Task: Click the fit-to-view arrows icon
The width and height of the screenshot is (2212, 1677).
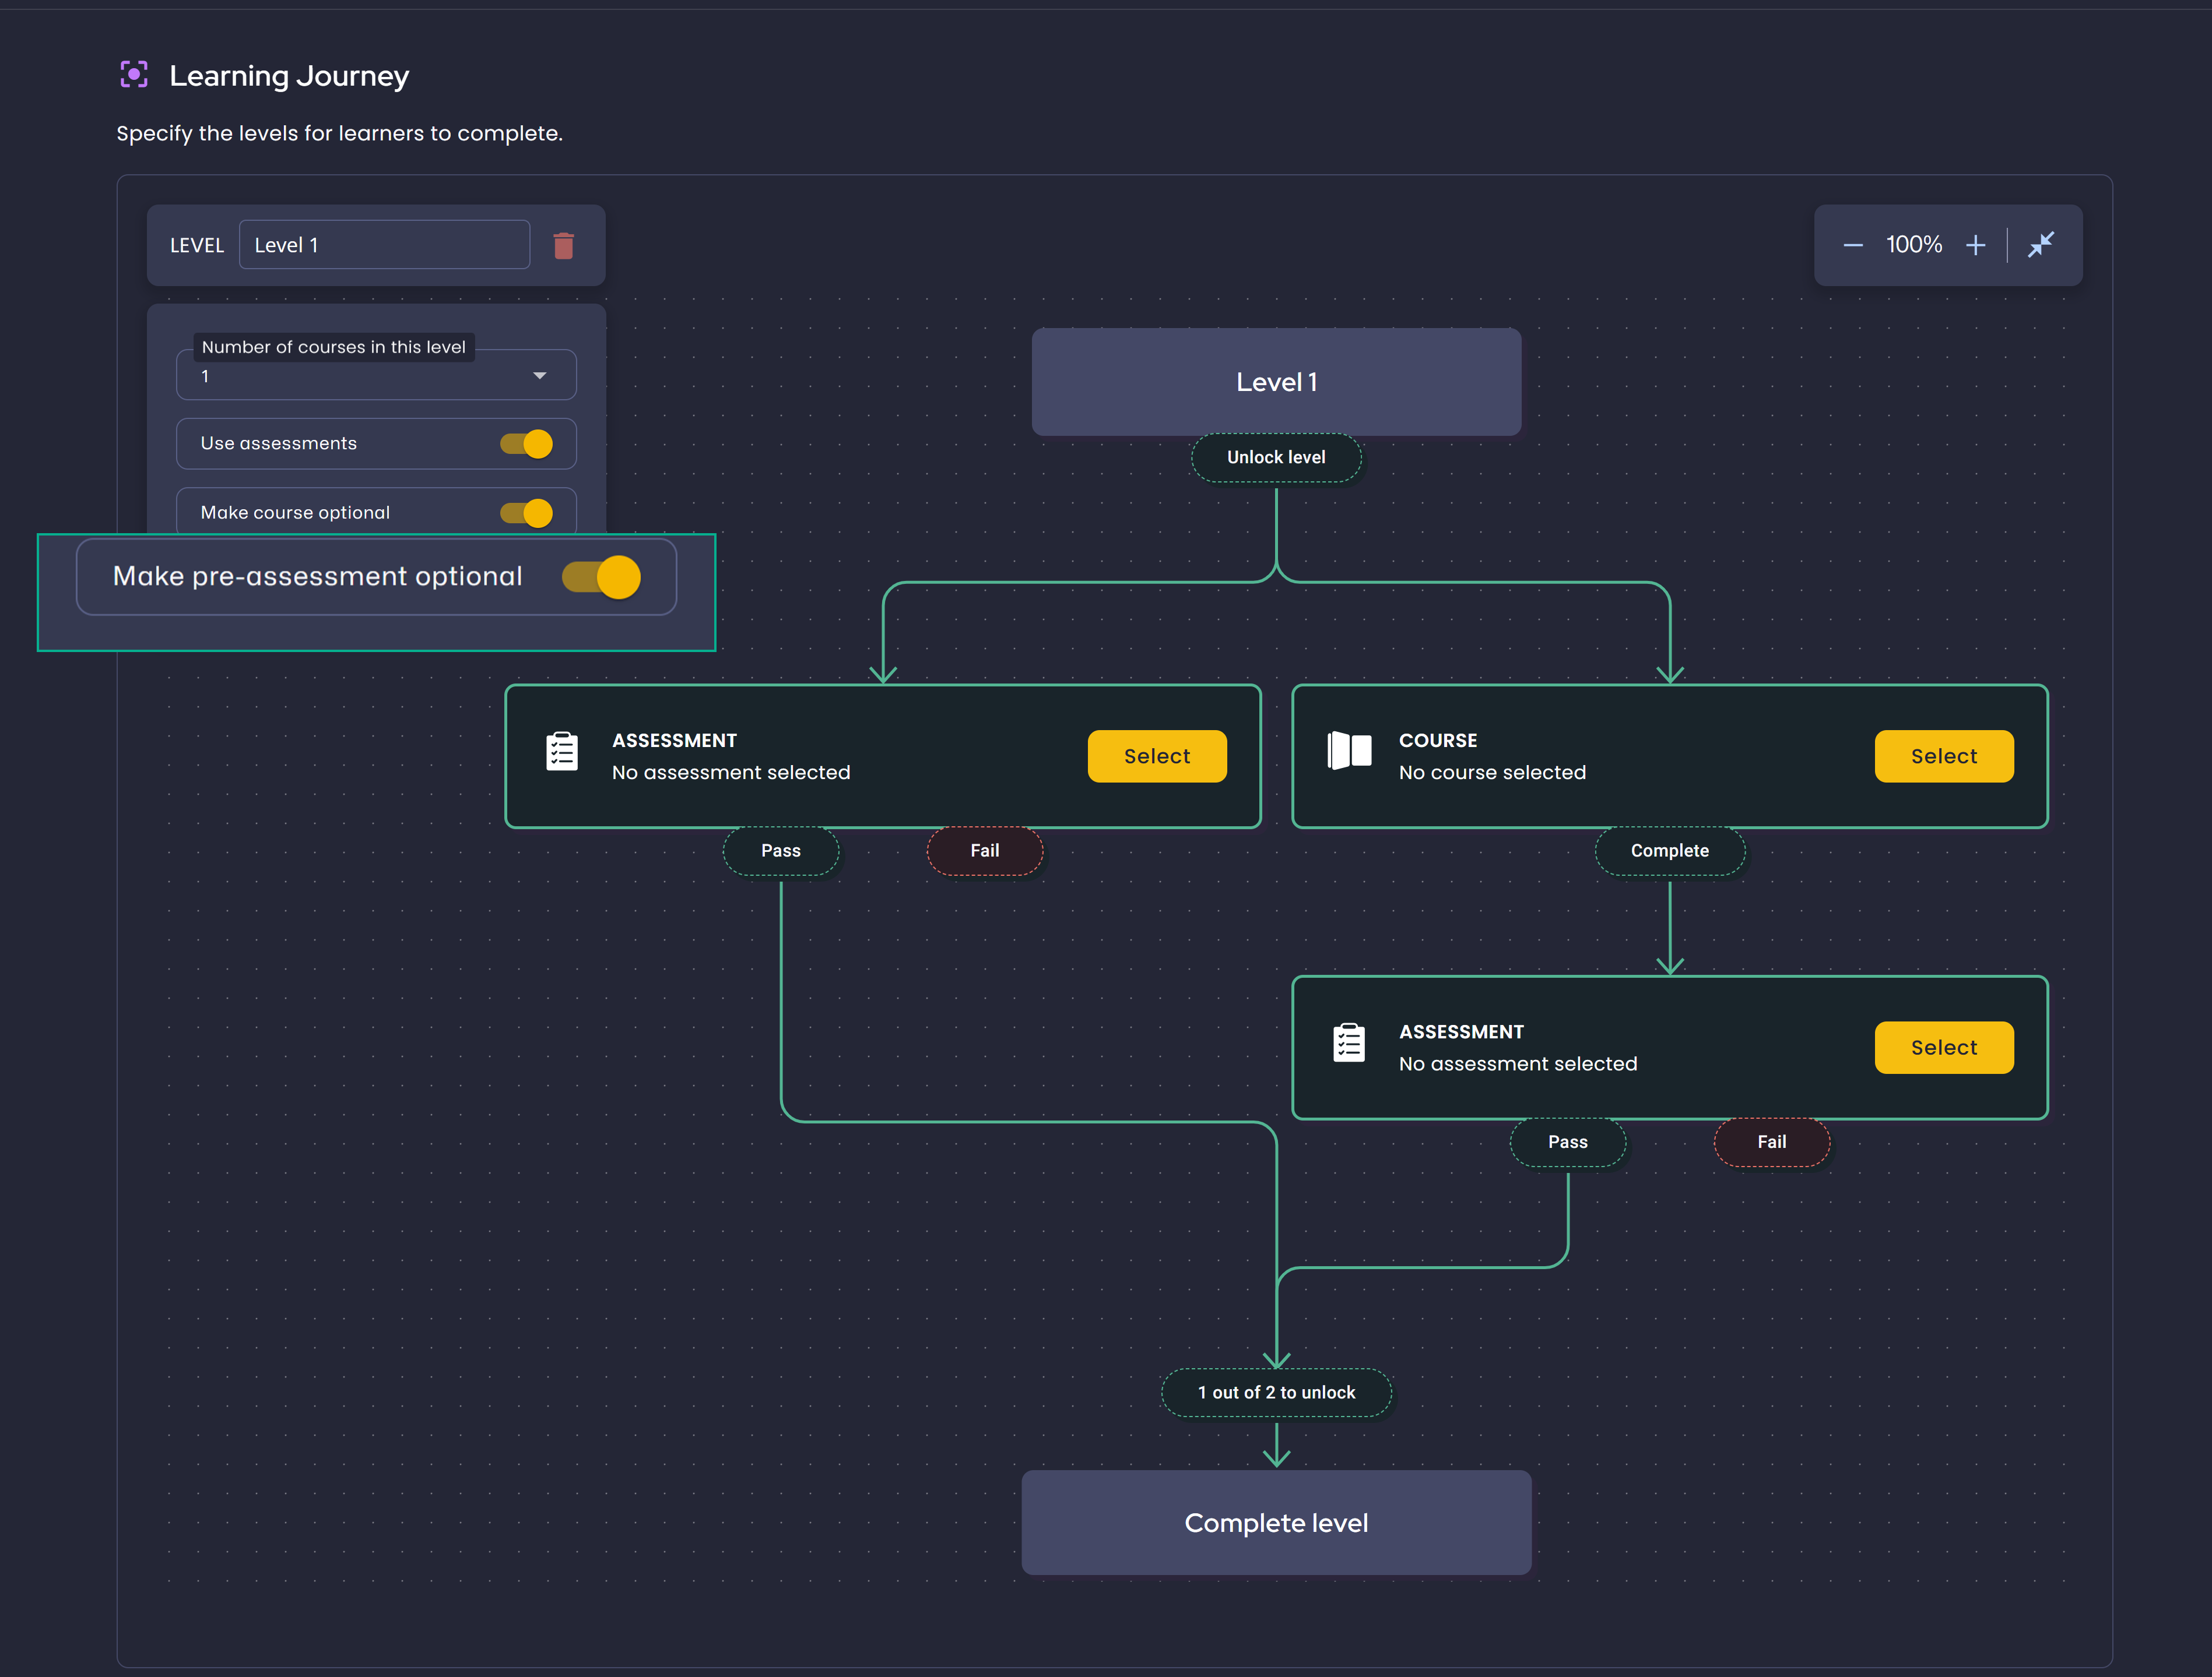Action: tap(2042, 244)
